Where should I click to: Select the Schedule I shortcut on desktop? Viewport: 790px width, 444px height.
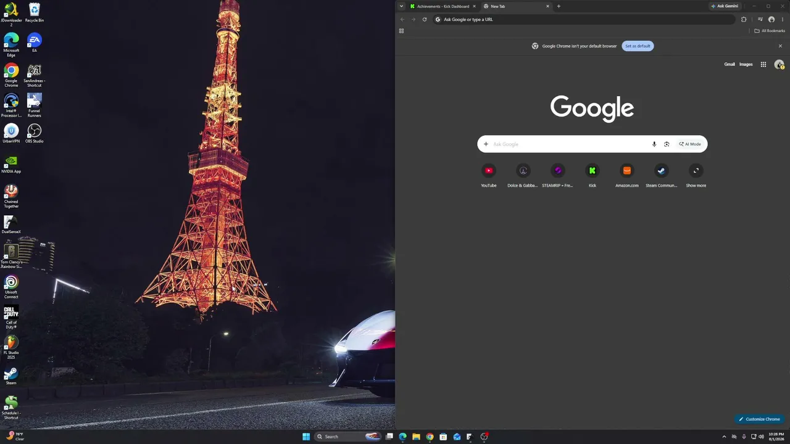coord(11,407)
